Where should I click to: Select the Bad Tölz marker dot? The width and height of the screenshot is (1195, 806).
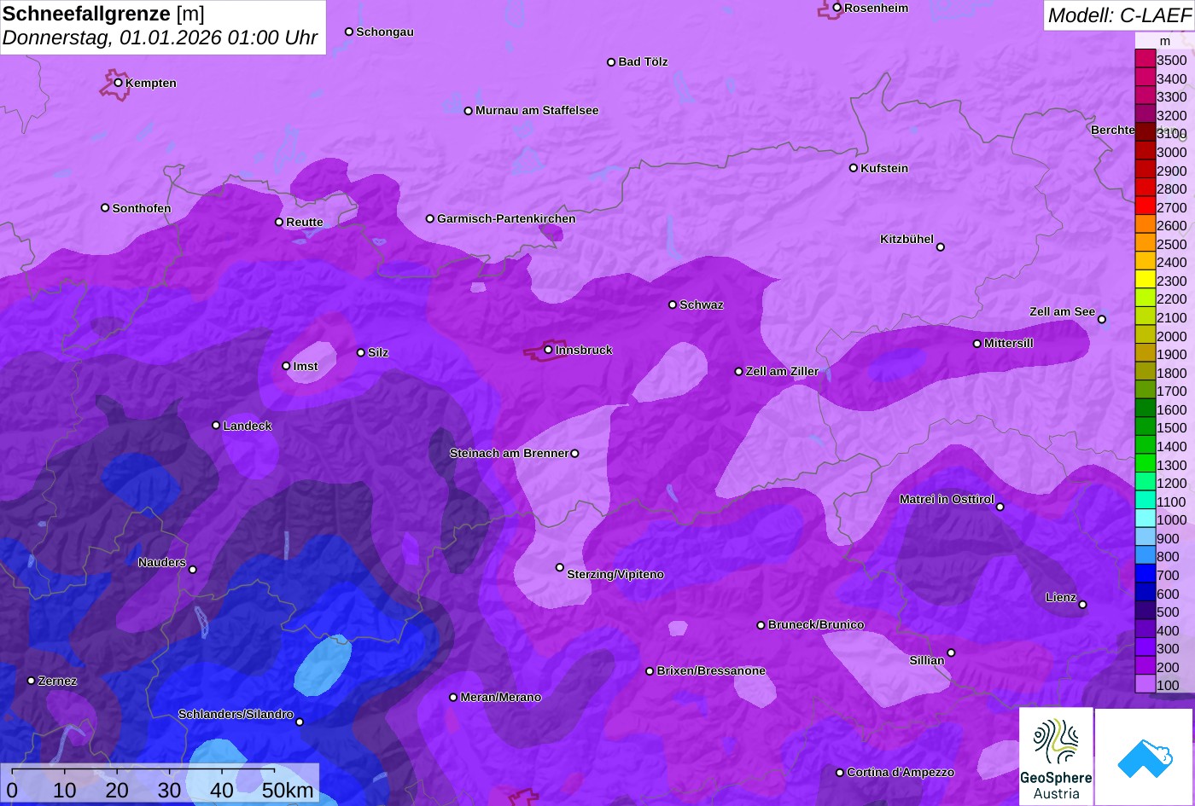pyautogui.click(x=611, y=62)
